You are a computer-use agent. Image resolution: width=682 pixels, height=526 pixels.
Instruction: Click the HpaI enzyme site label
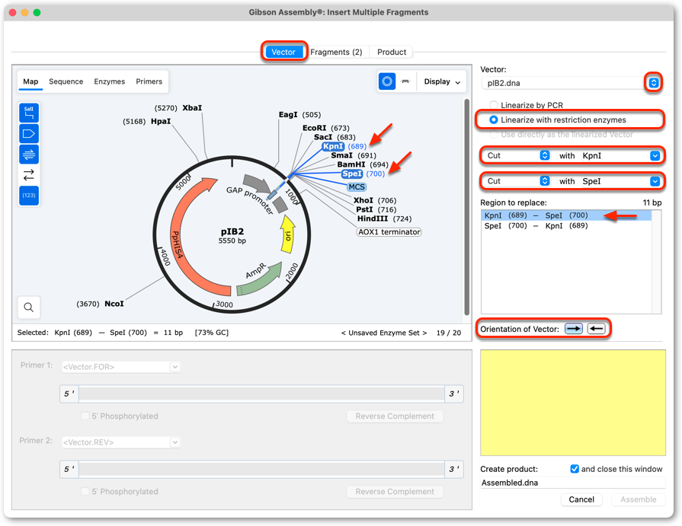(161, 121)
